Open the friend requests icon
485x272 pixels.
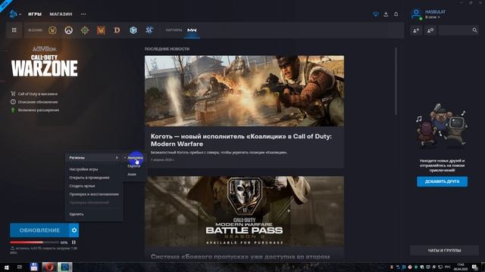[x=430, y=30]
